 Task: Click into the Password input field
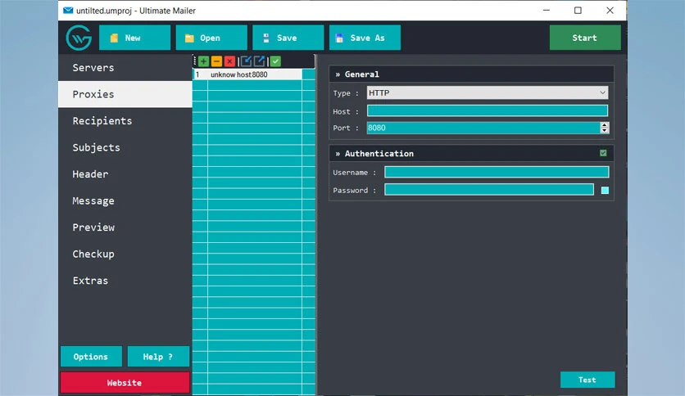click(489, 190)
